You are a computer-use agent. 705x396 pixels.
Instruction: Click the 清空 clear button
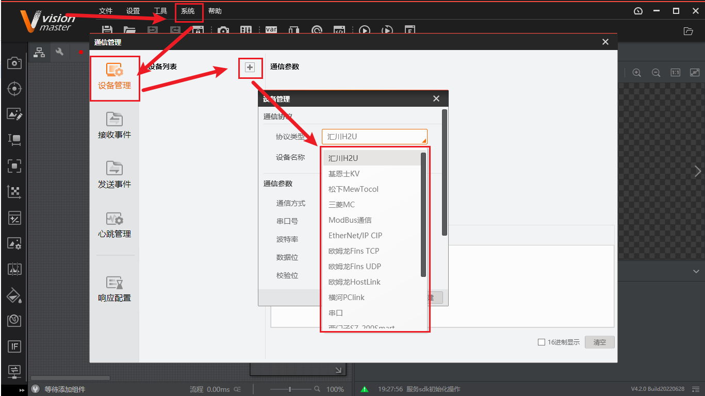click(x=599, y=342)
